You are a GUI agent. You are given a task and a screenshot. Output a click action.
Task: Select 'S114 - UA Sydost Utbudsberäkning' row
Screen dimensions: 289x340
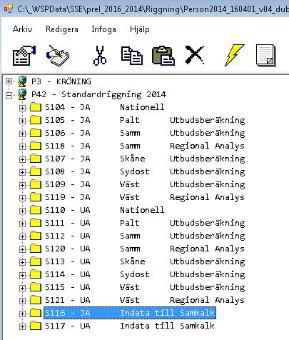(145, 274)
